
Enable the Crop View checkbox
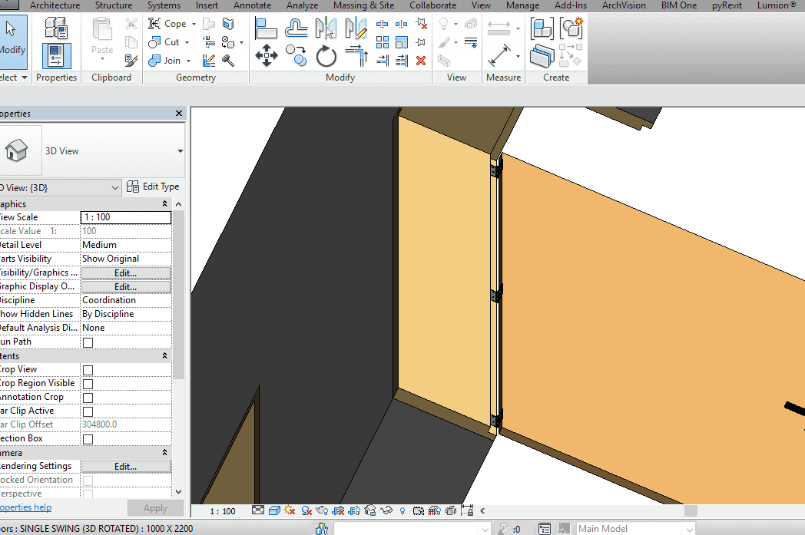pos(88,370)
